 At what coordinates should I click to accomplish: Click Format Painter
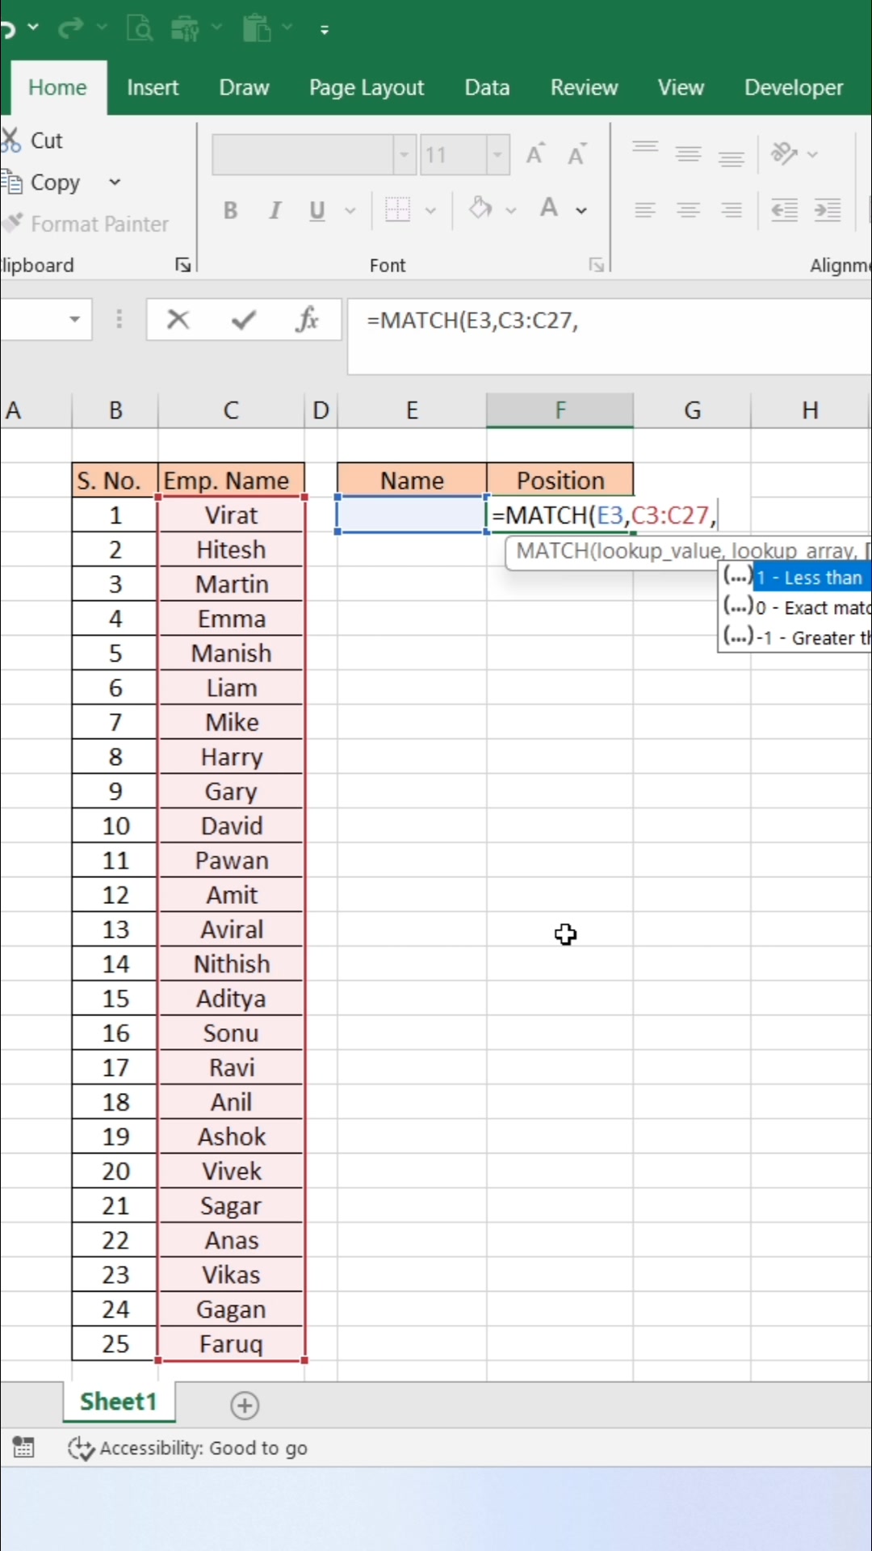(x=86, y=224)
